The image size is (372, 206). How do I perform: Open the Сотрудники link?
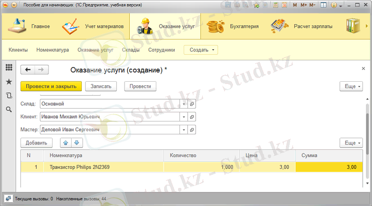point(161,50)
